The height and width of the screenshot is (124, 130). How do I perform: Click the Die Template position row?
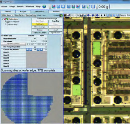pos(24,47)
